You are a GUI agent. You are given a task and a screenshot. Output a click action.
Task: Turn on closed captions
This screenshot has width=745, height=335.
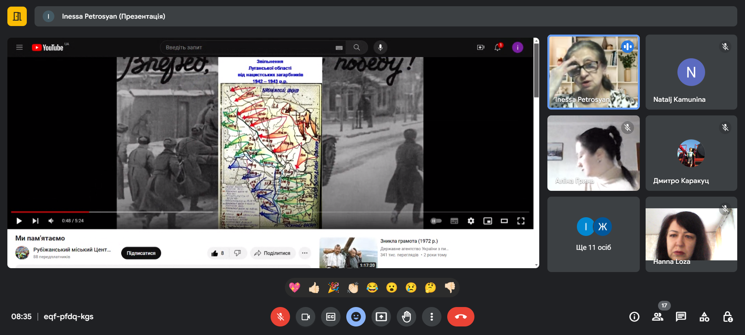click(x=331, y=317)
